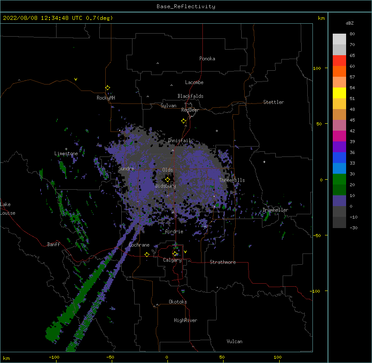The width and height of the screenshot is (372, 363).
Task: Click the -100 tick on the horizontal axis
Action: [x=54, y=357]
